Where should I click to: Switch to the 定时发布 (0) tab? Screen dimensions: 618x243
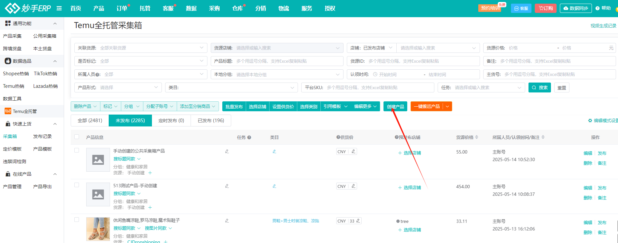tap(171, 121)
